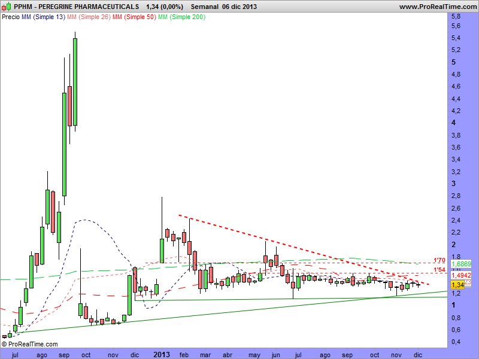
Task: Click the 1,34 (0,00%) quote in the header
Action: pos(165,7)
